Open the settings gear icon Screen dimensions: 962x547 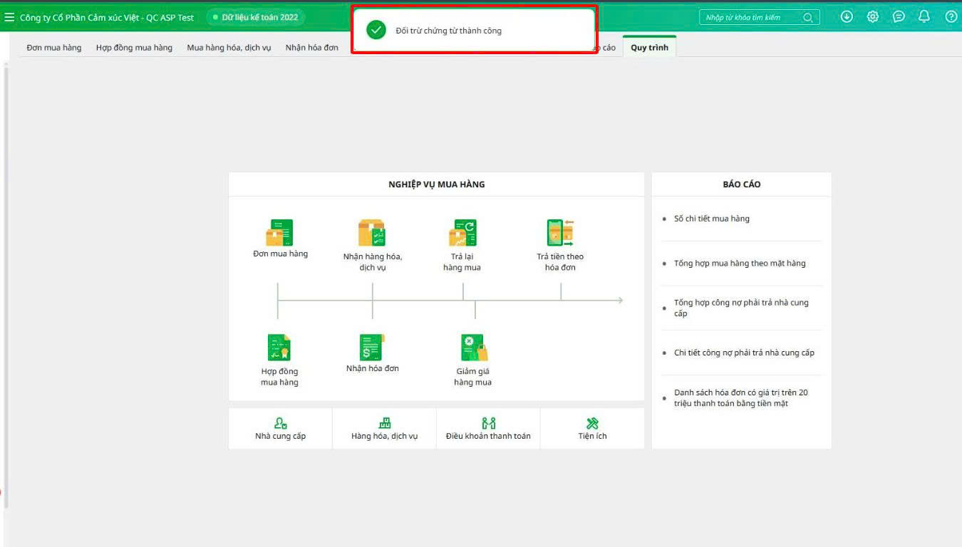(872, 17)
